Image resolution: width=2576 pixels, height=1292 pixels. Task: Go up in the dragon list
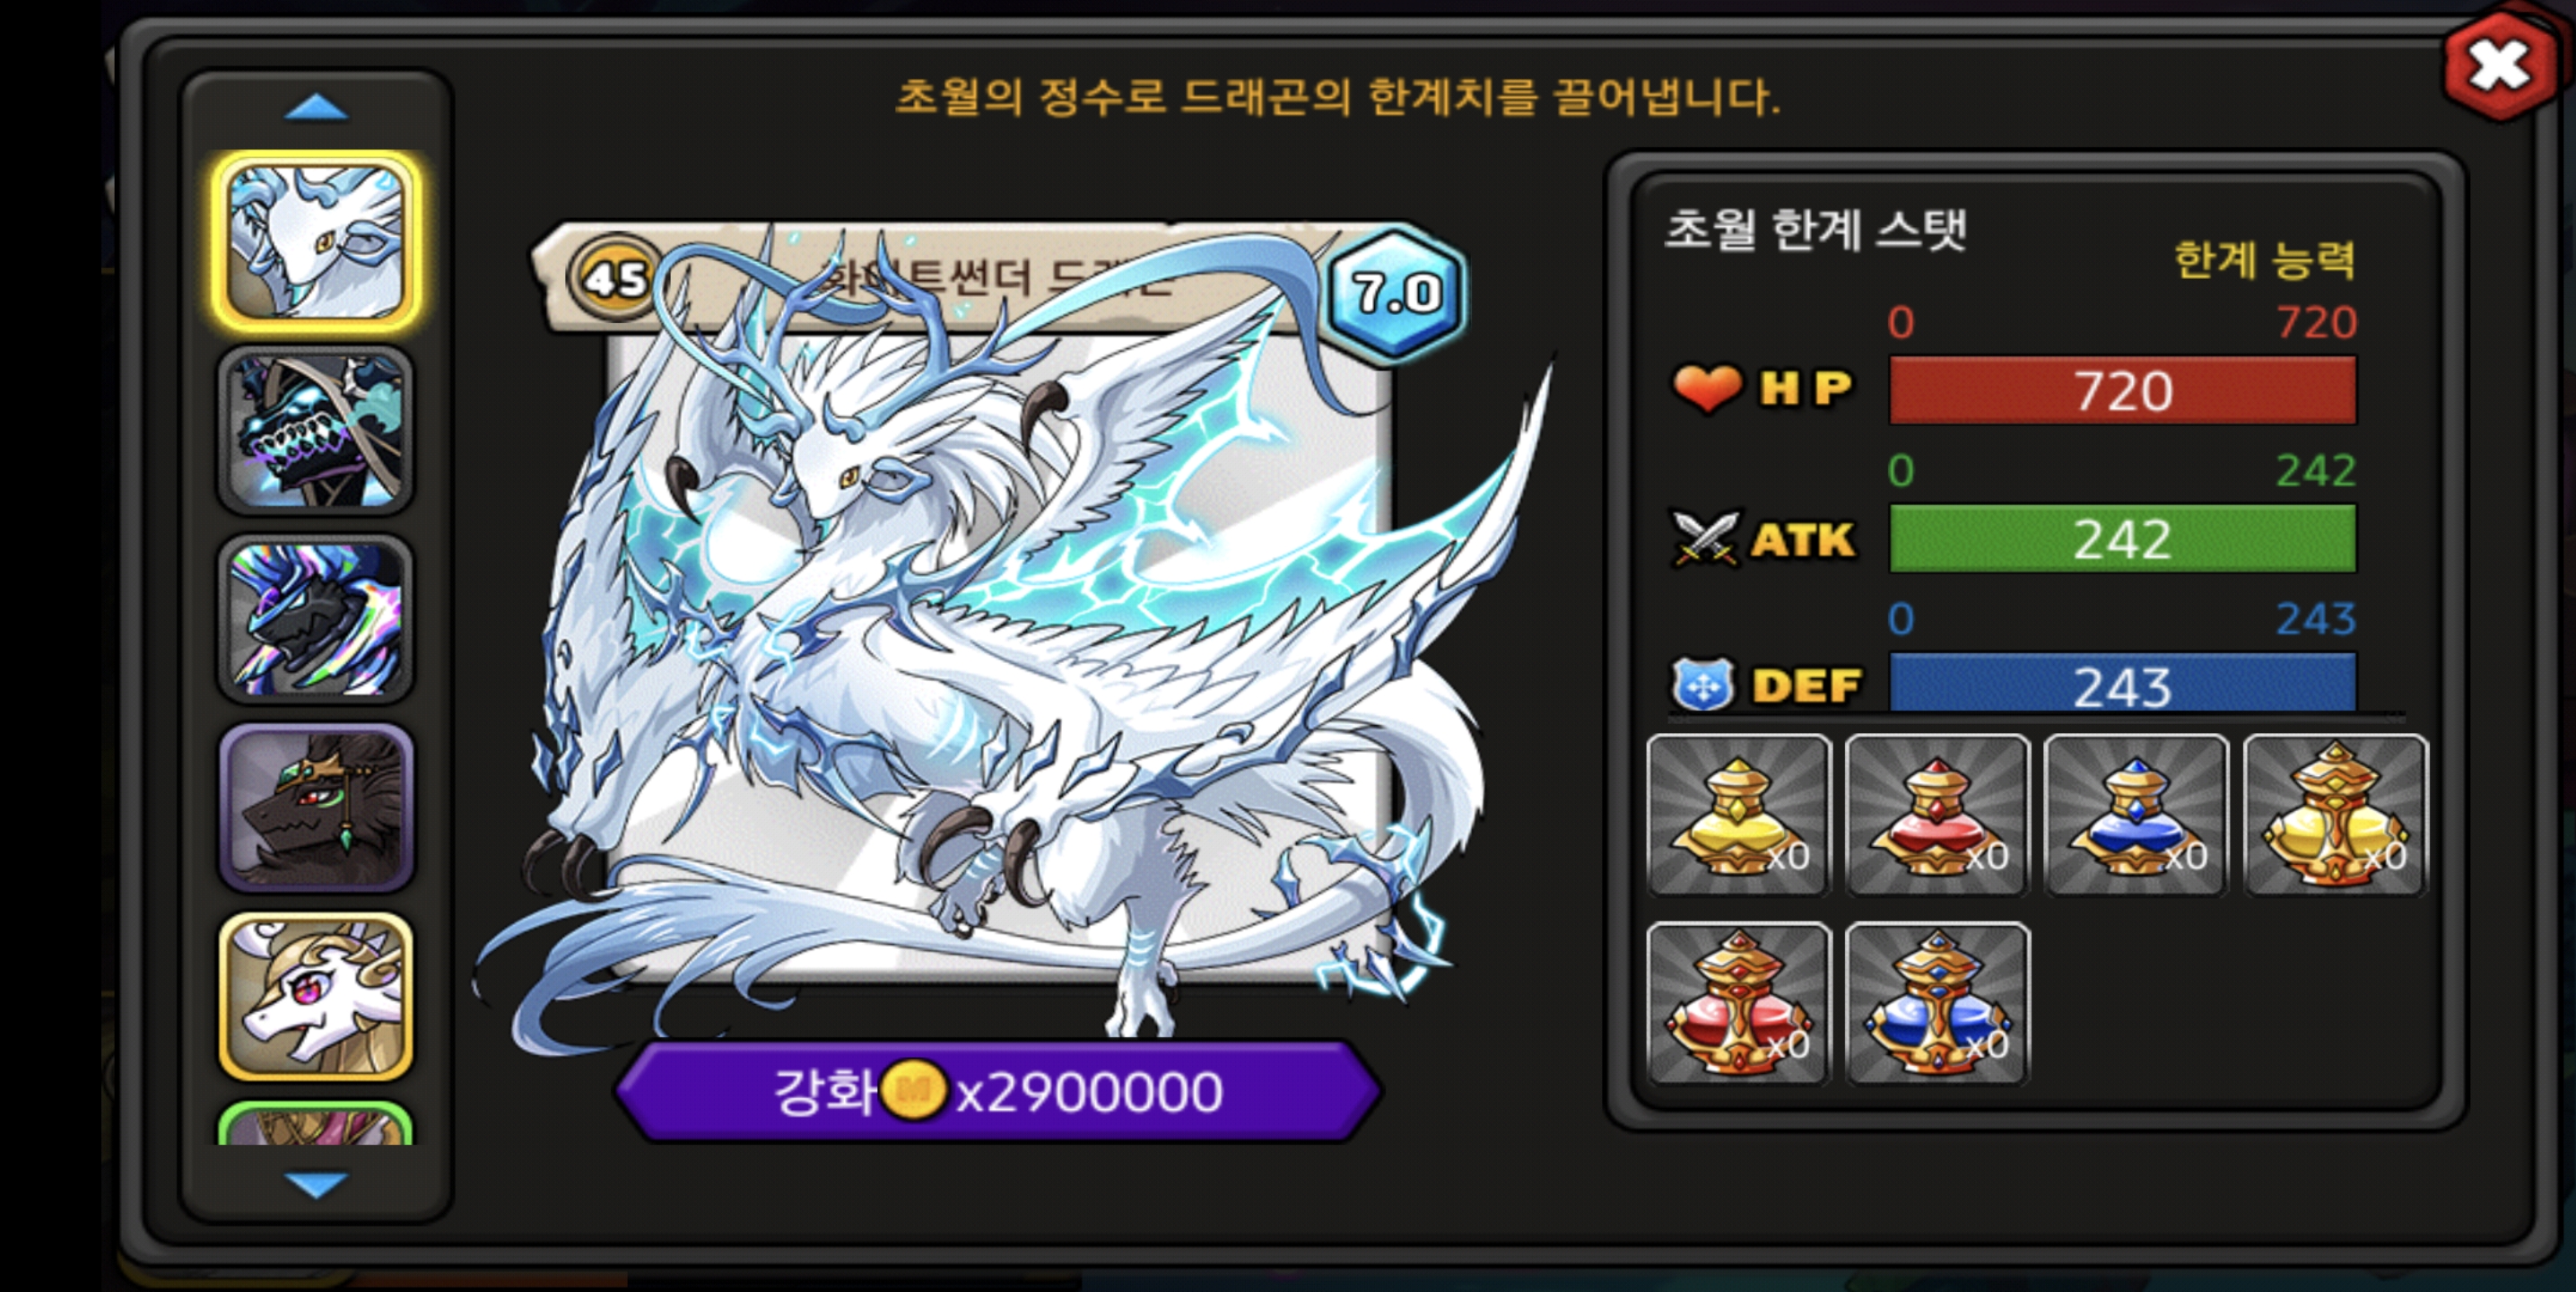(x=316, y=107)
